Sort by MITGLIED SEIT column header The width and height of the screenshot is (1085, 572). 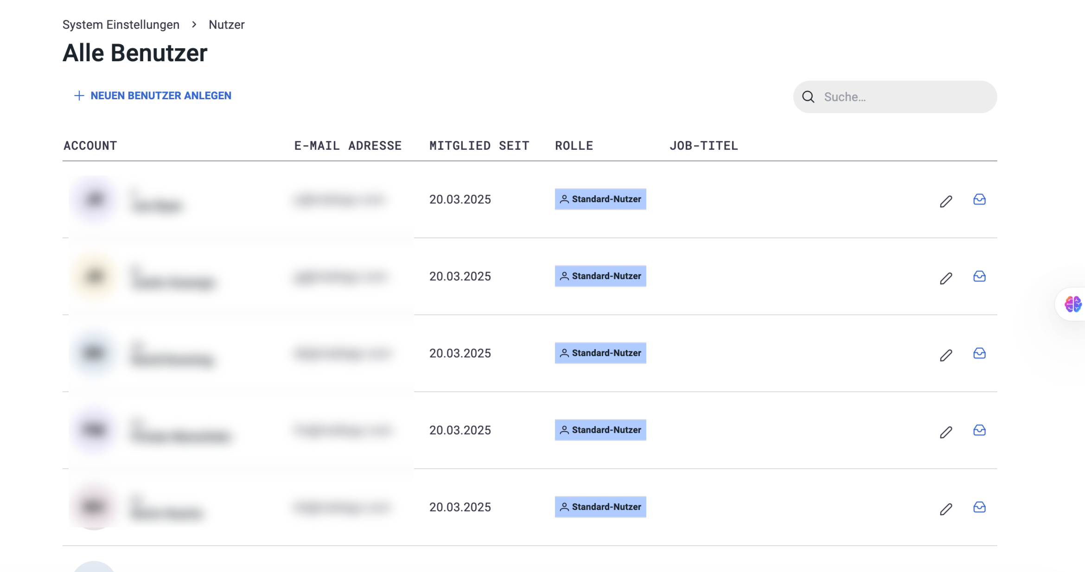(x=479, y=146)
